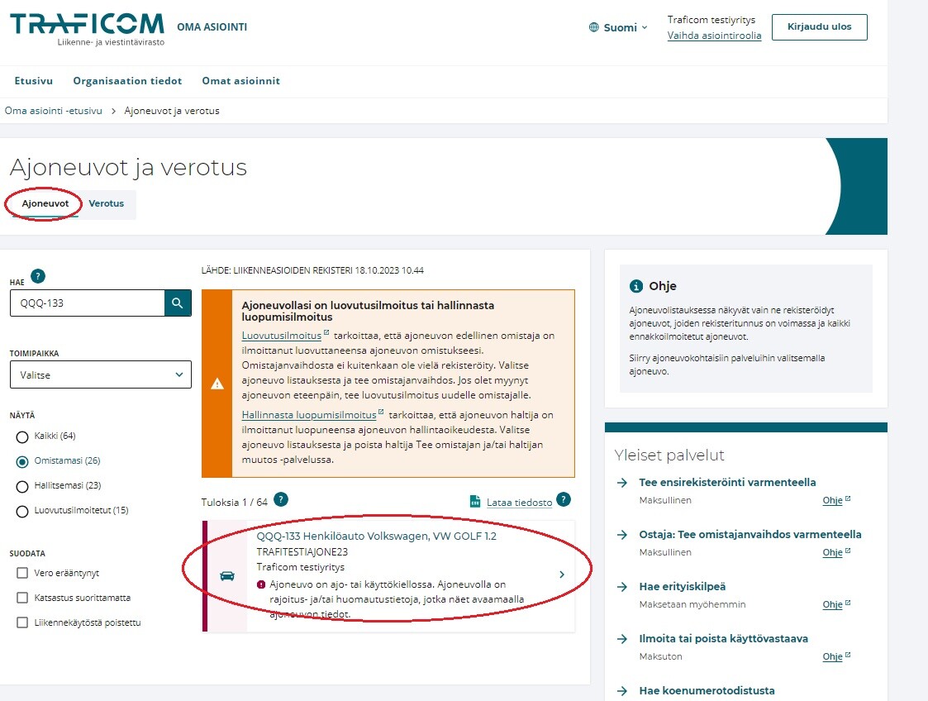Click the Tuloksia 1 / 64 text
Image resolution: width=928 pixels, height=701 pixels.
click(x=235, y=503)
